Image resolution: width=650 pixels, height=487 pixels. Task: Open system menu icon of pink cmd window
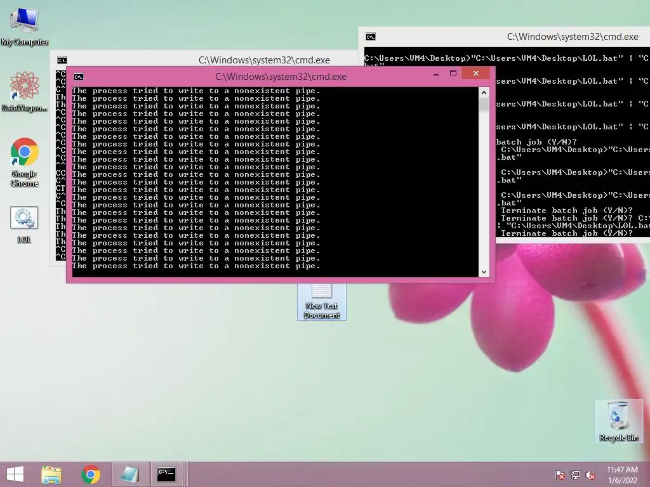click(78, 77)
